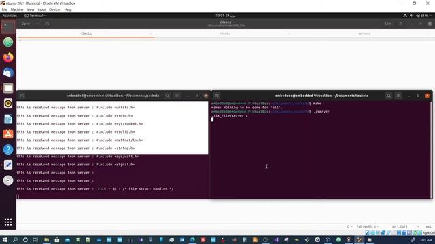The width and height of the screenshot is (435, 244).
Task: Click the 'make: Nothing to be done' line
Action: pyautogui.click(x=247, y=108)
